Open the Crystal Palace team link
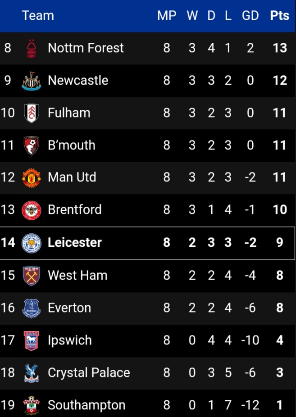Viewport: 296px width, 417px height. tap(89, 373)
